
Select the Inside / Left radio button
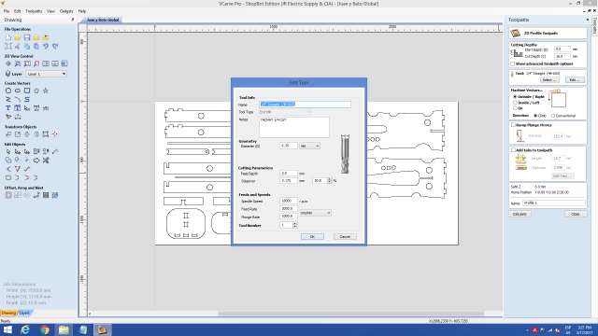[515, 103]
